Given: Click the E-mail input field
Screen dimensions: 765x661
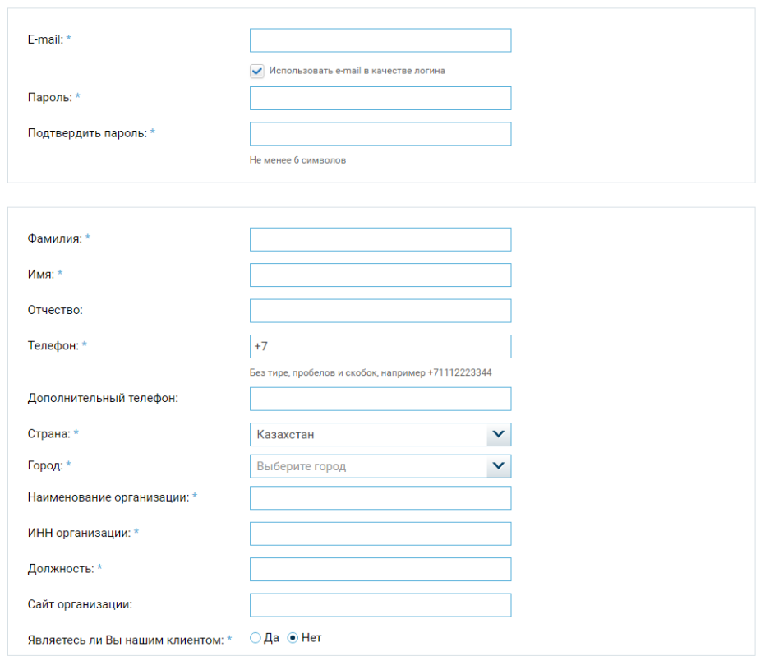Looking at the screenshot, I should pyautogui.click(x=380, y=40).
